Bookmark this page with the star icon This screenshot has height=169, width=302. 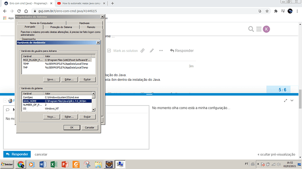(267, 11)
